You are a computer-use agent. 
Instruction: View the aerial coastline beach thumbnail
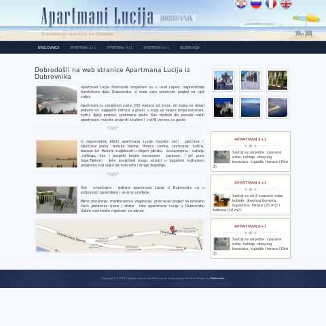pyautogui.click(x=278, y=107)
